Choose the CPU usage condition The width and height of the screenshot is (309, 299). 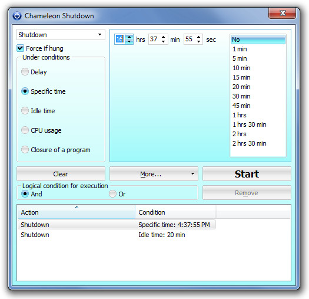tap(25, 130)
